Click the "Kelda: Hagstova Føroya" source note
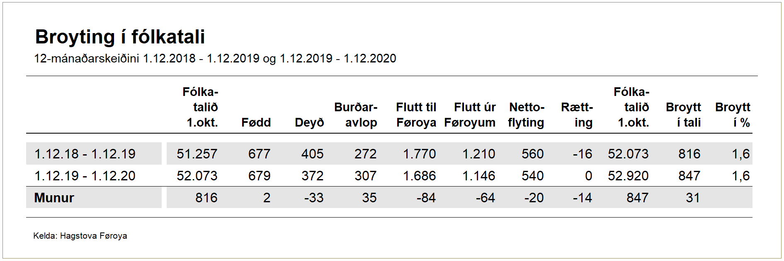This screenshot has width=784, height=261. [80, 236]
